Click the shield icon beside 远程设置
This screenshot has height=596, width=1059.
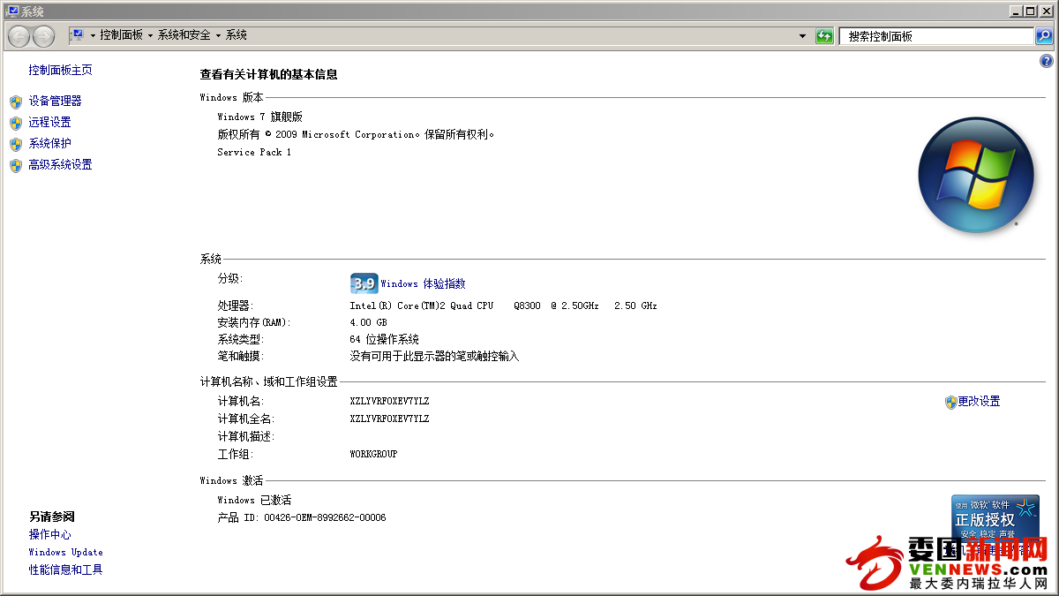15,123
